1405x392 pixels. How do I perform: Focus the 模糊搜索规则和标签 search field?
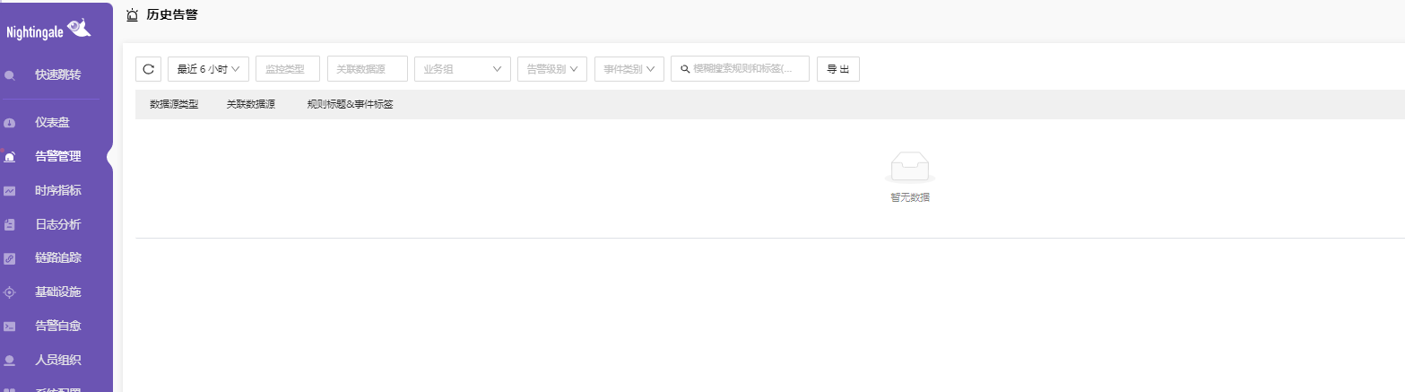coord(740,69)
